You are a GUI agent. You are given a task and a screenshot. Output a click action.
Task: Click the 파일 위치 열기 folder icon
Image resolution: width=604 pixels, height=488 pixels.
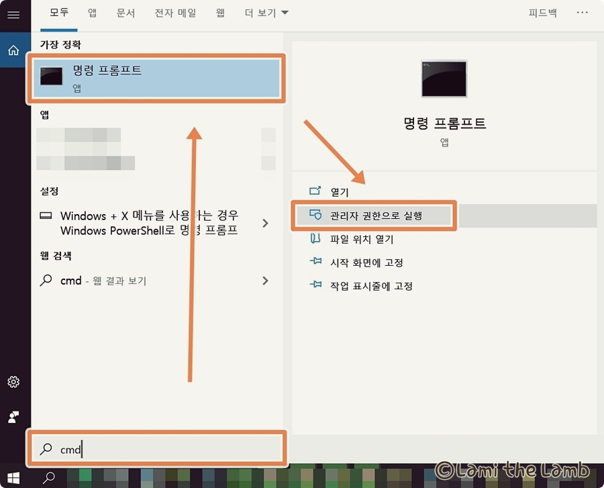pyautogui.click(x=315, y=238)
